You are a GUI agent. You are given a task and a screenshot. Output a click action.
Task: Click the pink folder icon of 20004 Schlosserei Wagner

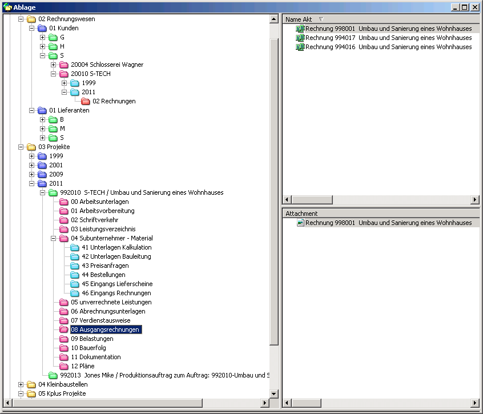click(x=64, y=65)
